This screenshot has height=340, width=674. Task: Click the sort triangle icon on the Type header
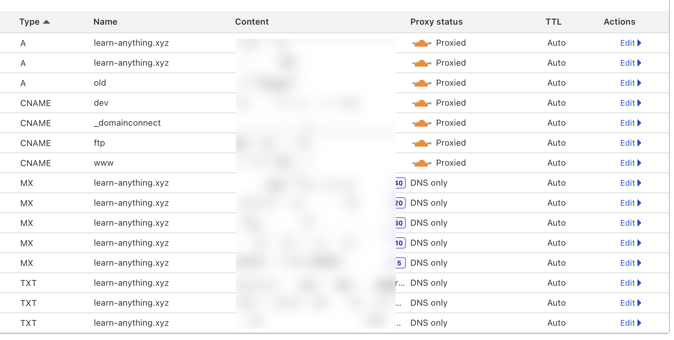(x=47, y=22)
